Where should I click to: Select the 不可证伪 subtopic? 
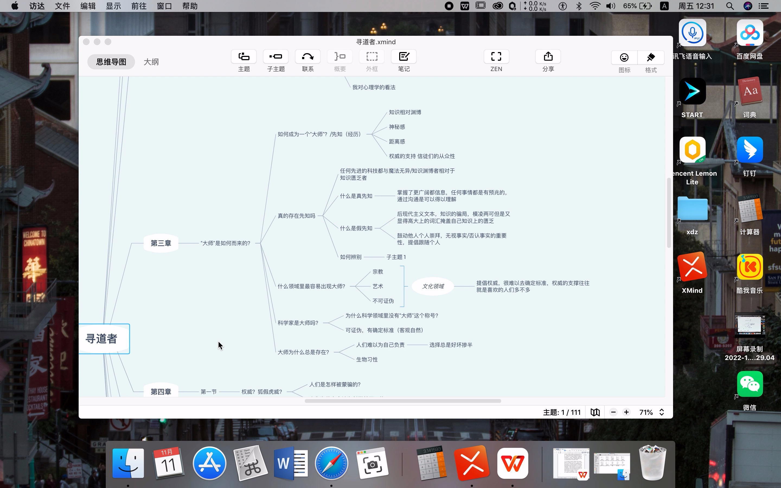click(383, 301)
